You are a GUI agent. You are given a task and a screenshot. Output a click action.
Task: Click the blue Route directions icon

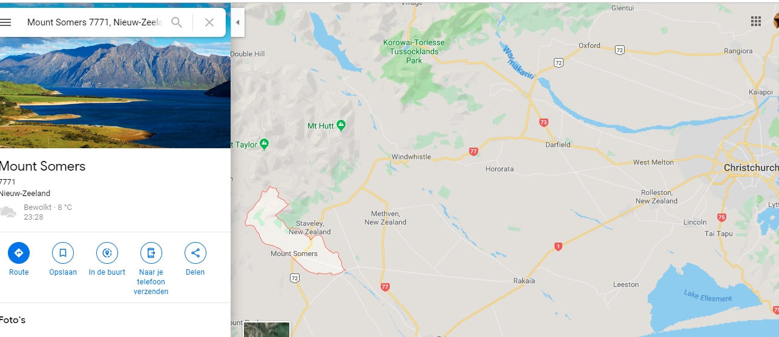tap(19, 252)
